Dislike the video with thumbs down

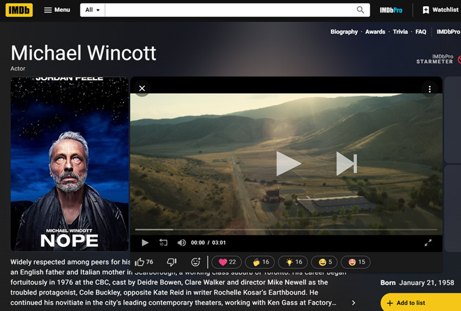pyautogui.click(x=172, y=262)
